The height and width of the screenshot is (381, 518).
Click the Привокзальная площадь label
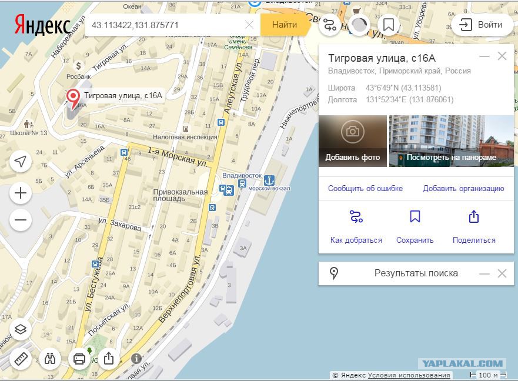coord(181,195)
